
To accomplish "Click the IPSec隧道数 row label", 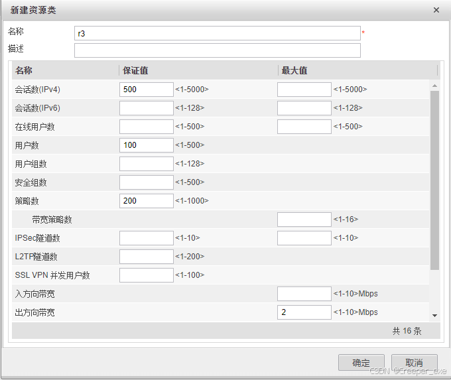I will coord(37,238).
